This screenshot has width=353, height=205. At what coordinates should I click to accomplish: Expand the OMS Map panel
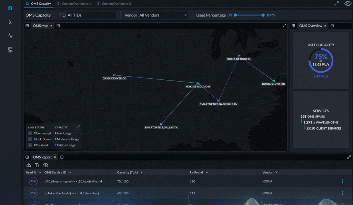click(x=284, y=26)
